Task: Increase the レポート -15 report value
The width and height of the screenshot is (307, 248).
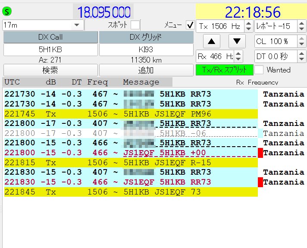Action: pyautogui.click(x=302, y=24)
